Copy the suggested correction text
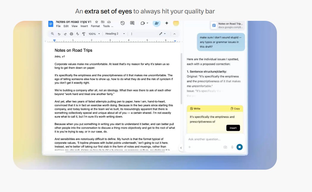The width and height of the screenshot is (312, 192). 235,109
